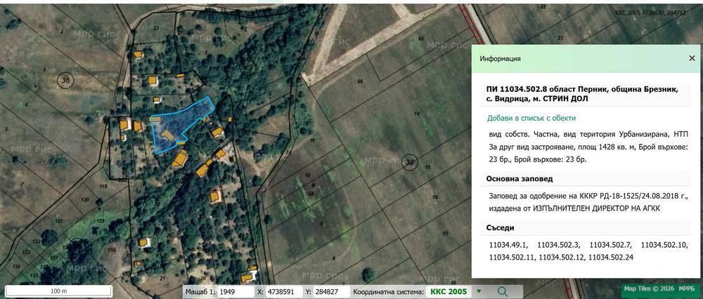Screen dimensions: 703x299
Task: Click the magnifier search icon by the coordinates
Action: [x=503, y=292]
